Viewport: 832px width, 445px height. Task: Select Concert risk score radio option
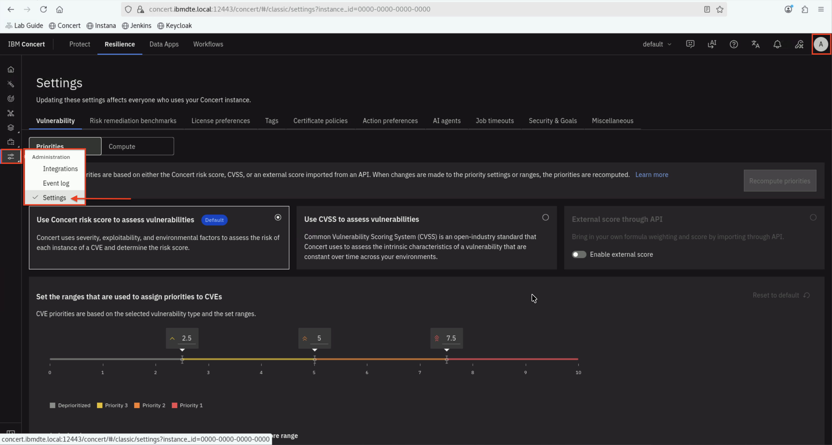(278, 217)
